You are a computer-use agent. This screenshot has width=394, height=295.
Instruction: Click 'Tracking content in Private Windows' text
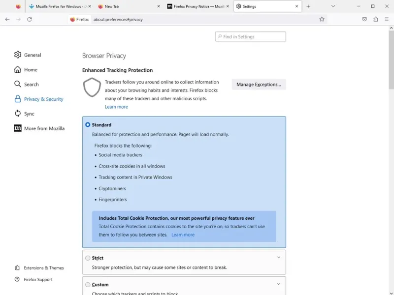tap(135, 177)
